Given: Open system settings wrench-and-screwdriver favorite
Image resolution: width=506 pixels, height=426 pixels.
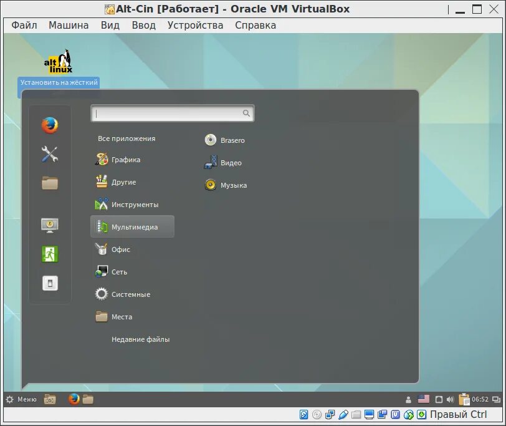Looking at the screenshot, I should tap(50, 154).
